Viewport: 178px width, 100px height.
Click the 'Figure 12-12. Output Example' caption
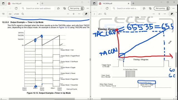[49, 93]
